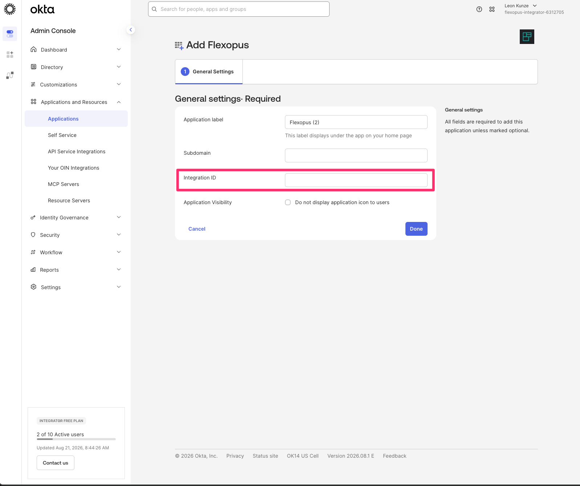Open the help question mark icon
This screenshot has width=580, height=486.
coord(479,9)
